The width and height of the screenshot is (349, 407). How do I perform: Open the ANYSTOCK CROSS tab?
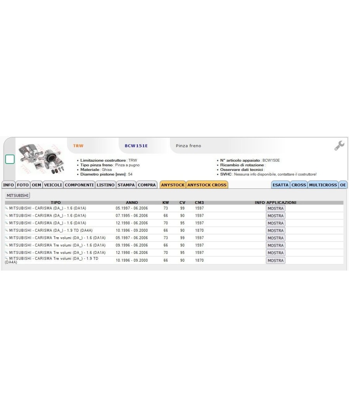coord(207,185)
